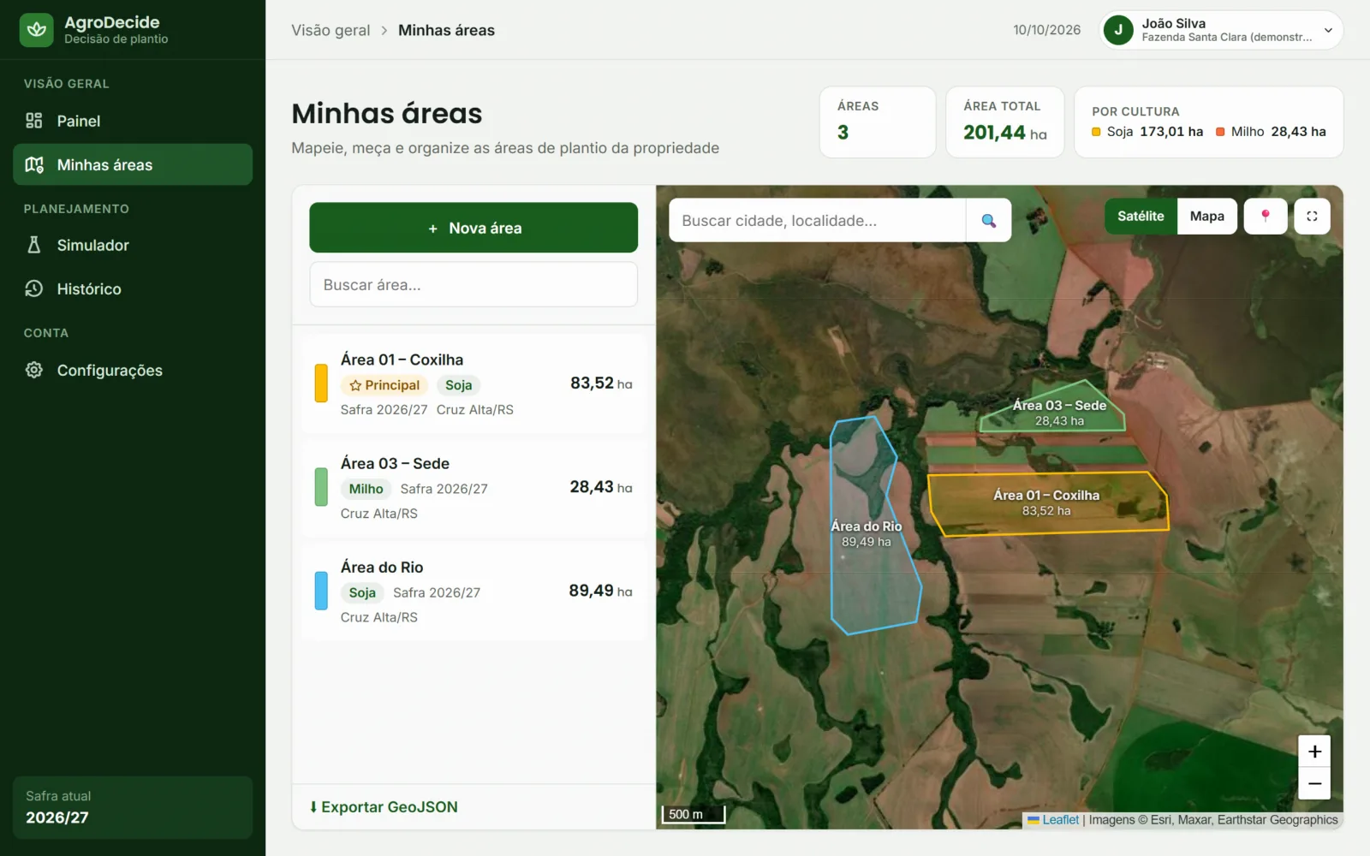The image size is (1370, 856).
Task: Open Configurações from the sidebar
Action: 133,370
